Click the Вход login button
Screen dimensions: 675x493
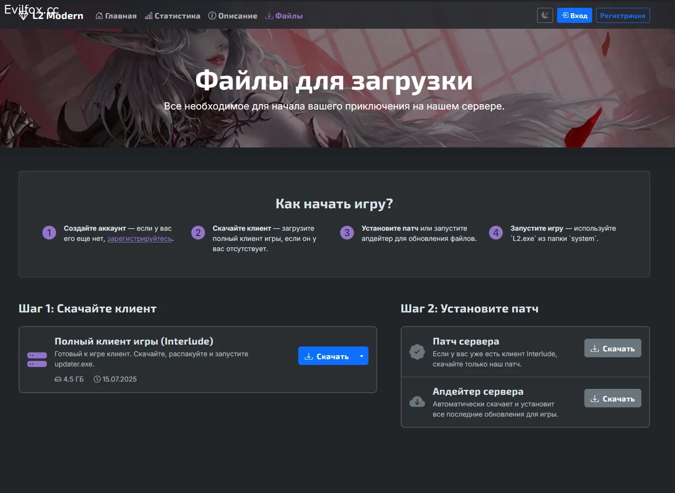tap(575, 16)
